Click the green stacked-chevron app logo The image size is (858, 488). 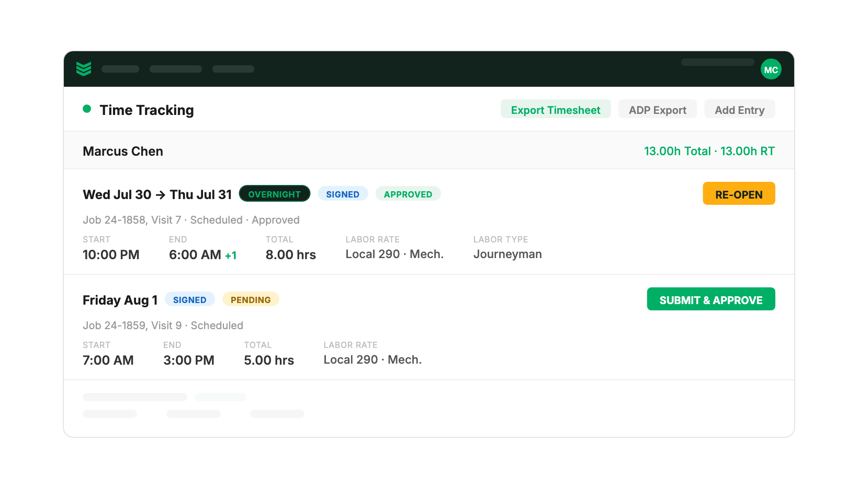point(84,69)
